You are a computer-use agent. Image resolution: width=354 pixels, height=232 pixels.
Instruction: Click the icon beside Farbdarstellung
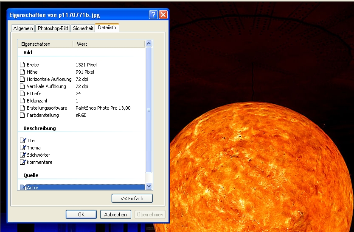22,115
